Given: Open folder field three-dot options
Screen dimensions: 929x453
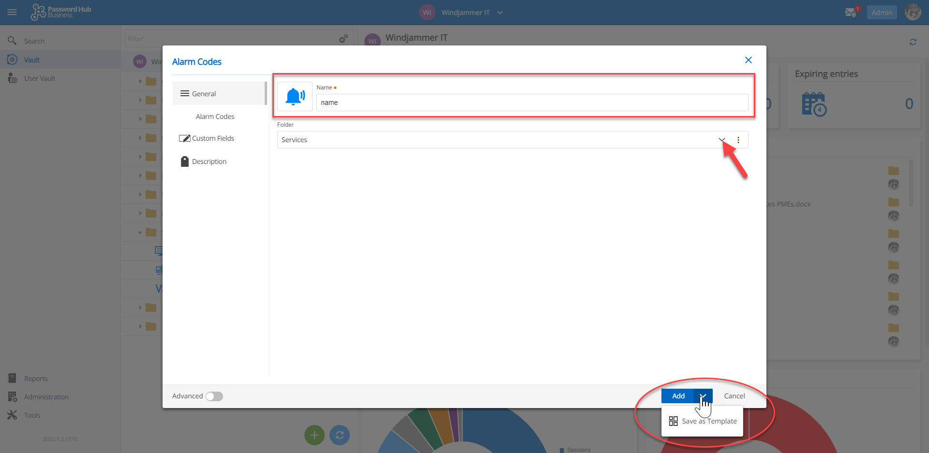Looking at the screenshot, I should [738, 140].
